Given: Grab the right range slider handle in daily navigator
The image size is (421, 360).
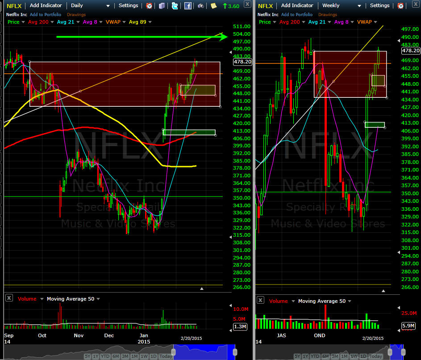Looking at the screenshot, I should tap(235, 352).
